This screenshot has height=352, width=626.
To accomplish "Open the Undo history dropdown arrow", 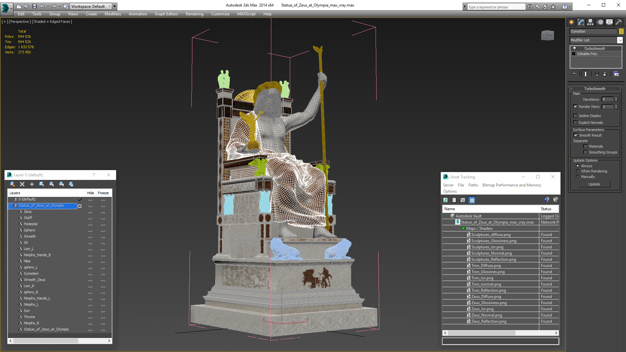I will [x=48, y=6].
